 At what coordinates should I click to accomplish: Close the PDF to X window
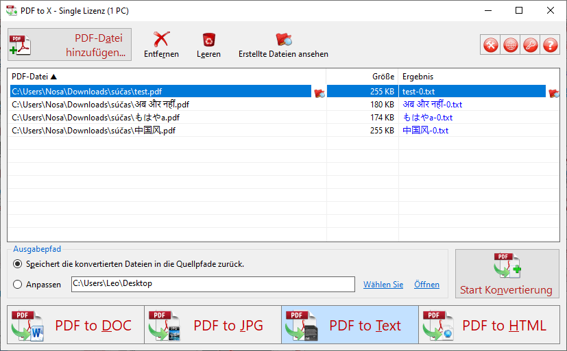point(551,10)
